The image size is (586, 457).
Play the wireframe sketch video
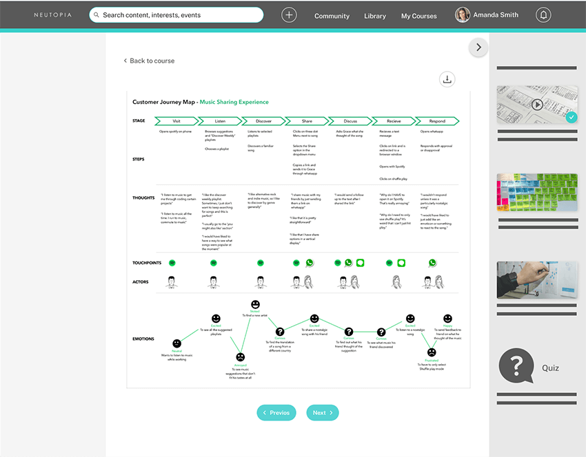(537, 105)
